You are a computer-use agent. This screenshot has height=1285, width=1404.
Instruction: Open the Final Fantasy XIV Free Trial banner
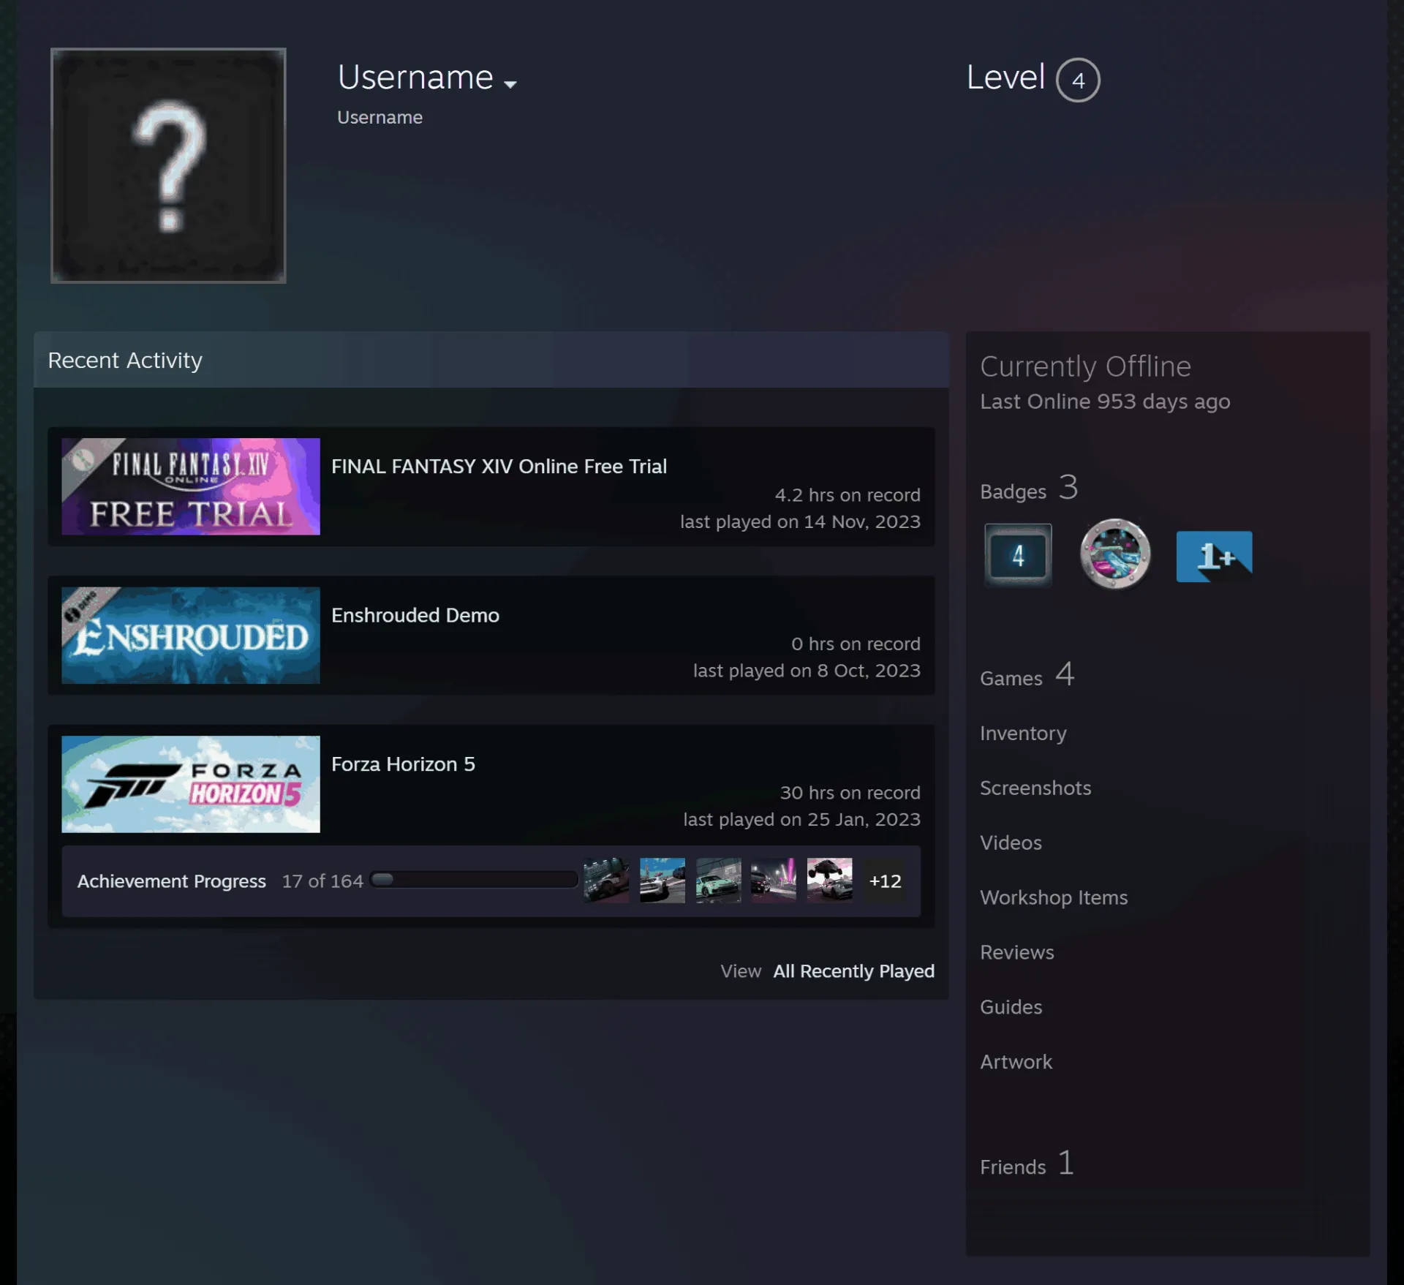(191, 486)
